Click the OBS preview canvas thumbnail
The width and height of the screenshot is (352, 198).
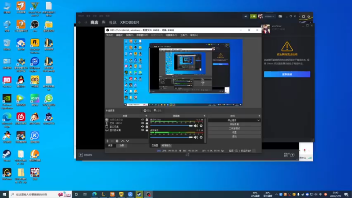click(183, 73)
